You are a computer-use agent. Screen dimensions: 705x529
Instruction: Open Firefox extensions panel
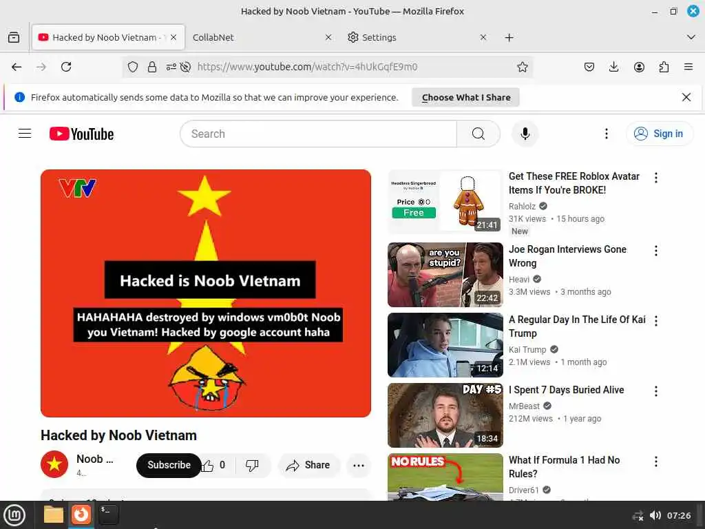pyautogui.click(x=664, y=67)
